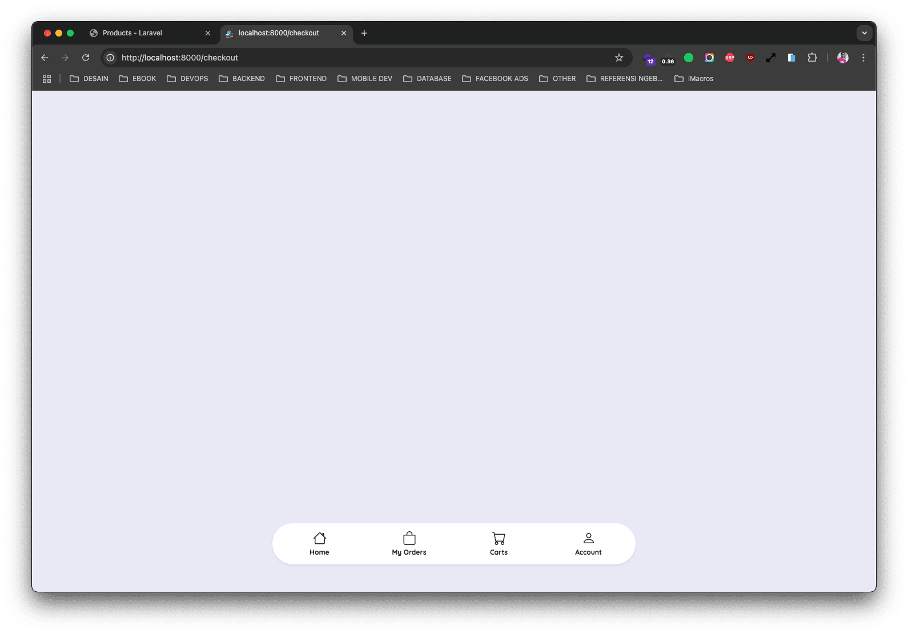The height and width of the screenshot is (634, 908).
Task: Open Account in bottom navigation
Action: [x=588, y=544]
